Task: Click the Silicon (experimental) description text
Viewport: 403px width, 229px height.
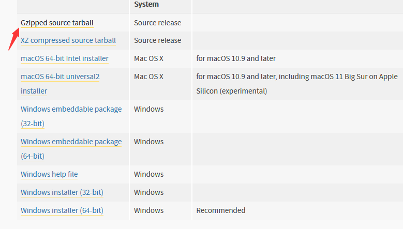Action: (x=232, y=91)
